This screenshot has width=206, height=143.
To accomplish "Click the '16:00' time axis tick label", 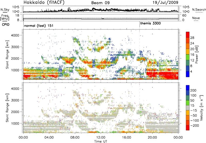I will [126, 138].
